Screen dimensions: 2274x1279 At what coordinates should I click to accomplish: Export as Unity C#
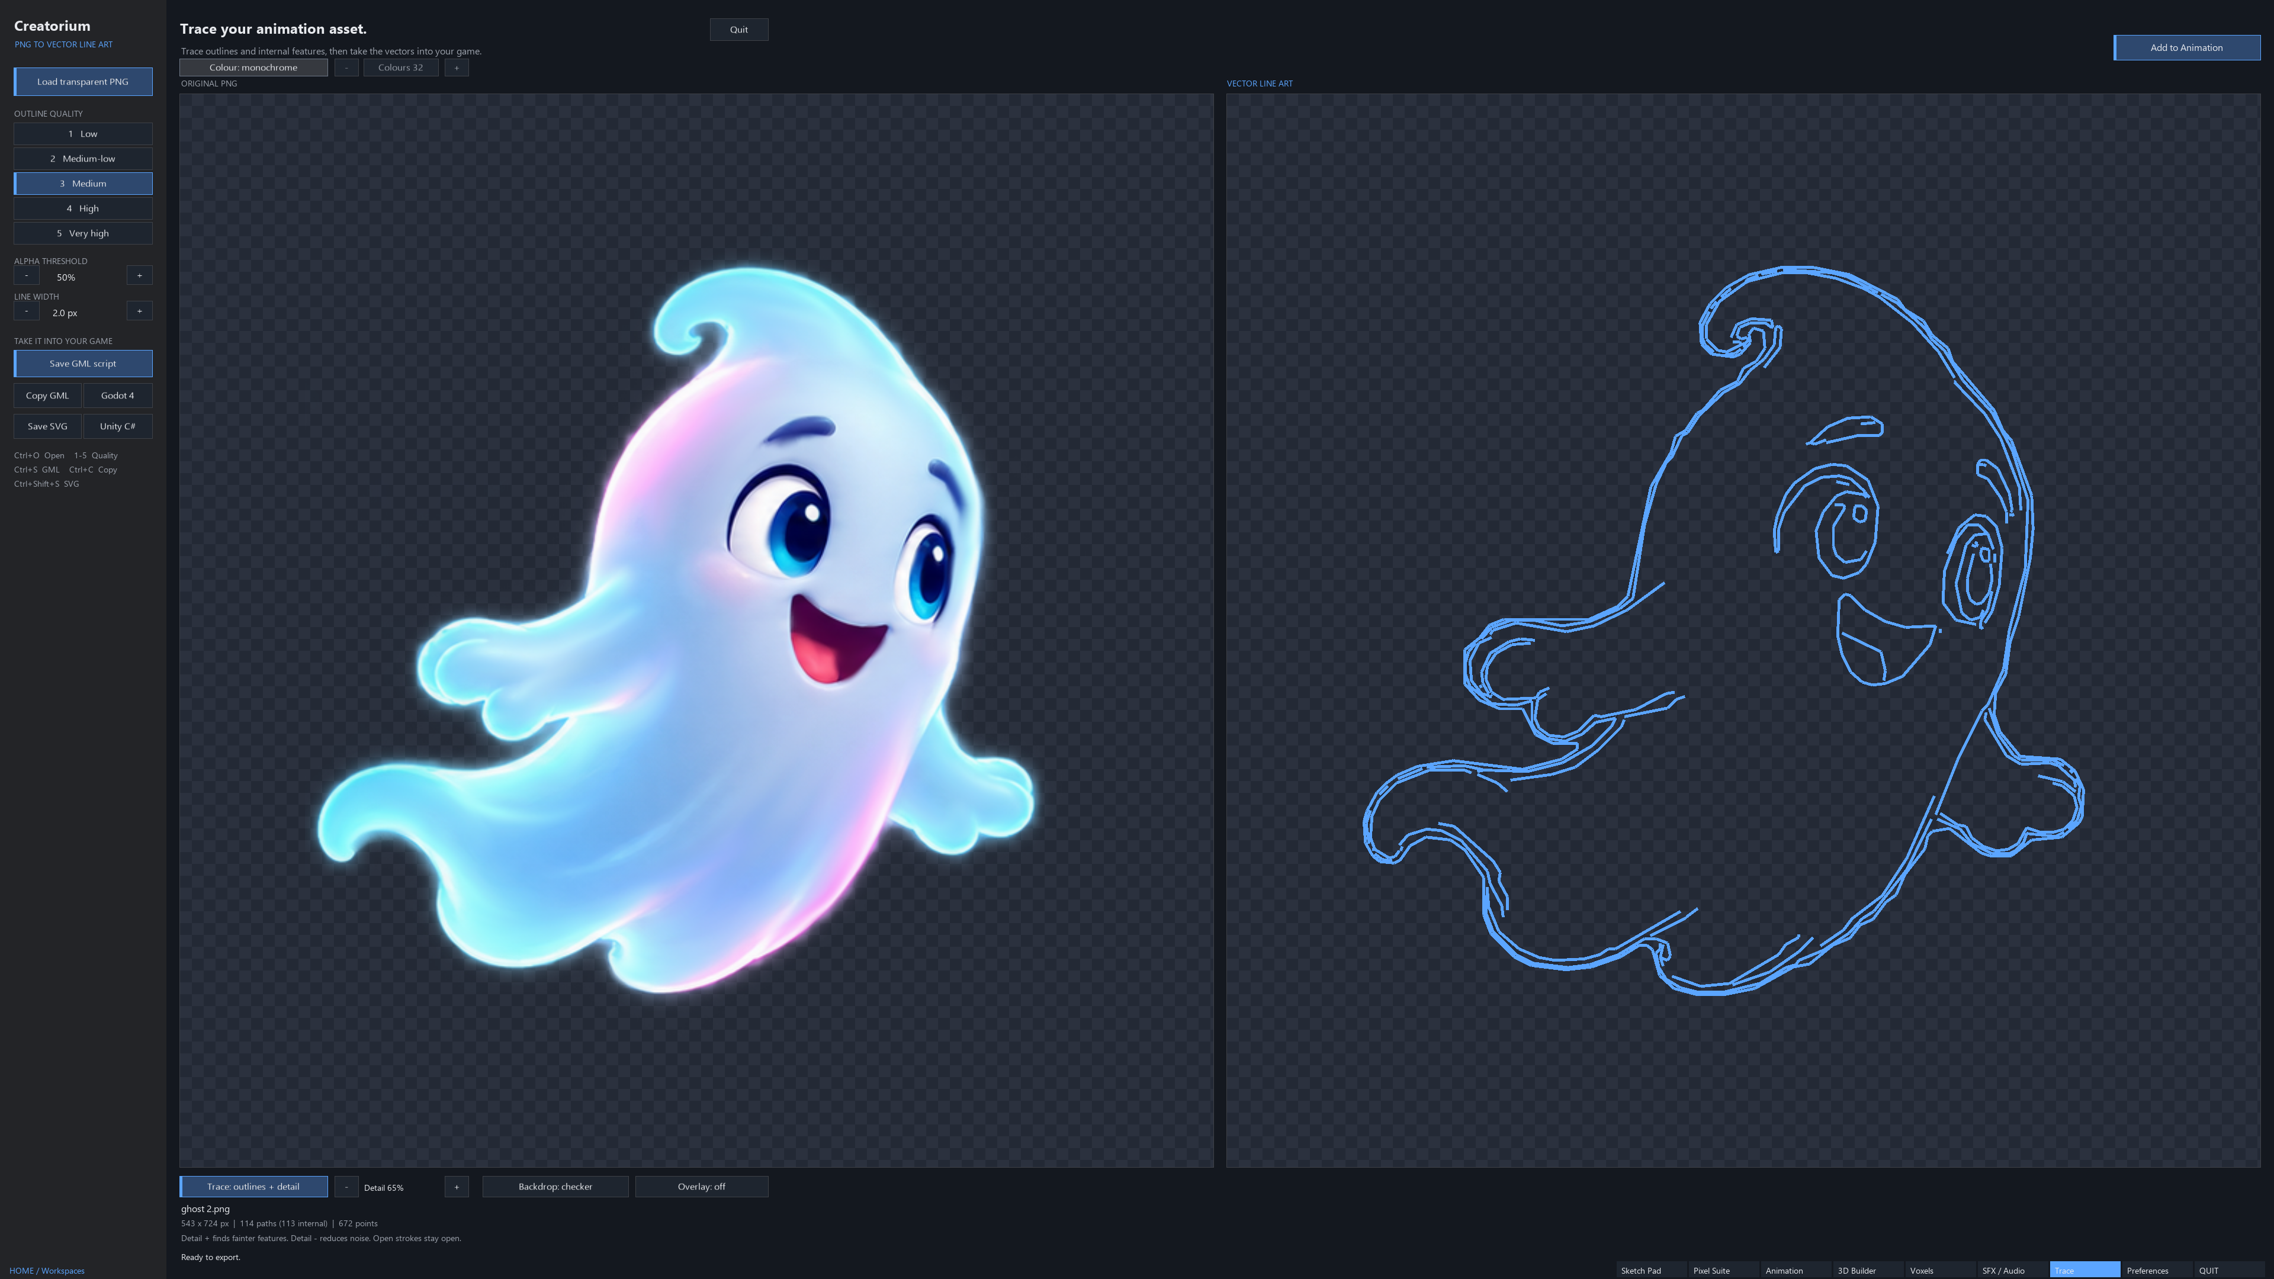pos(117,426)
